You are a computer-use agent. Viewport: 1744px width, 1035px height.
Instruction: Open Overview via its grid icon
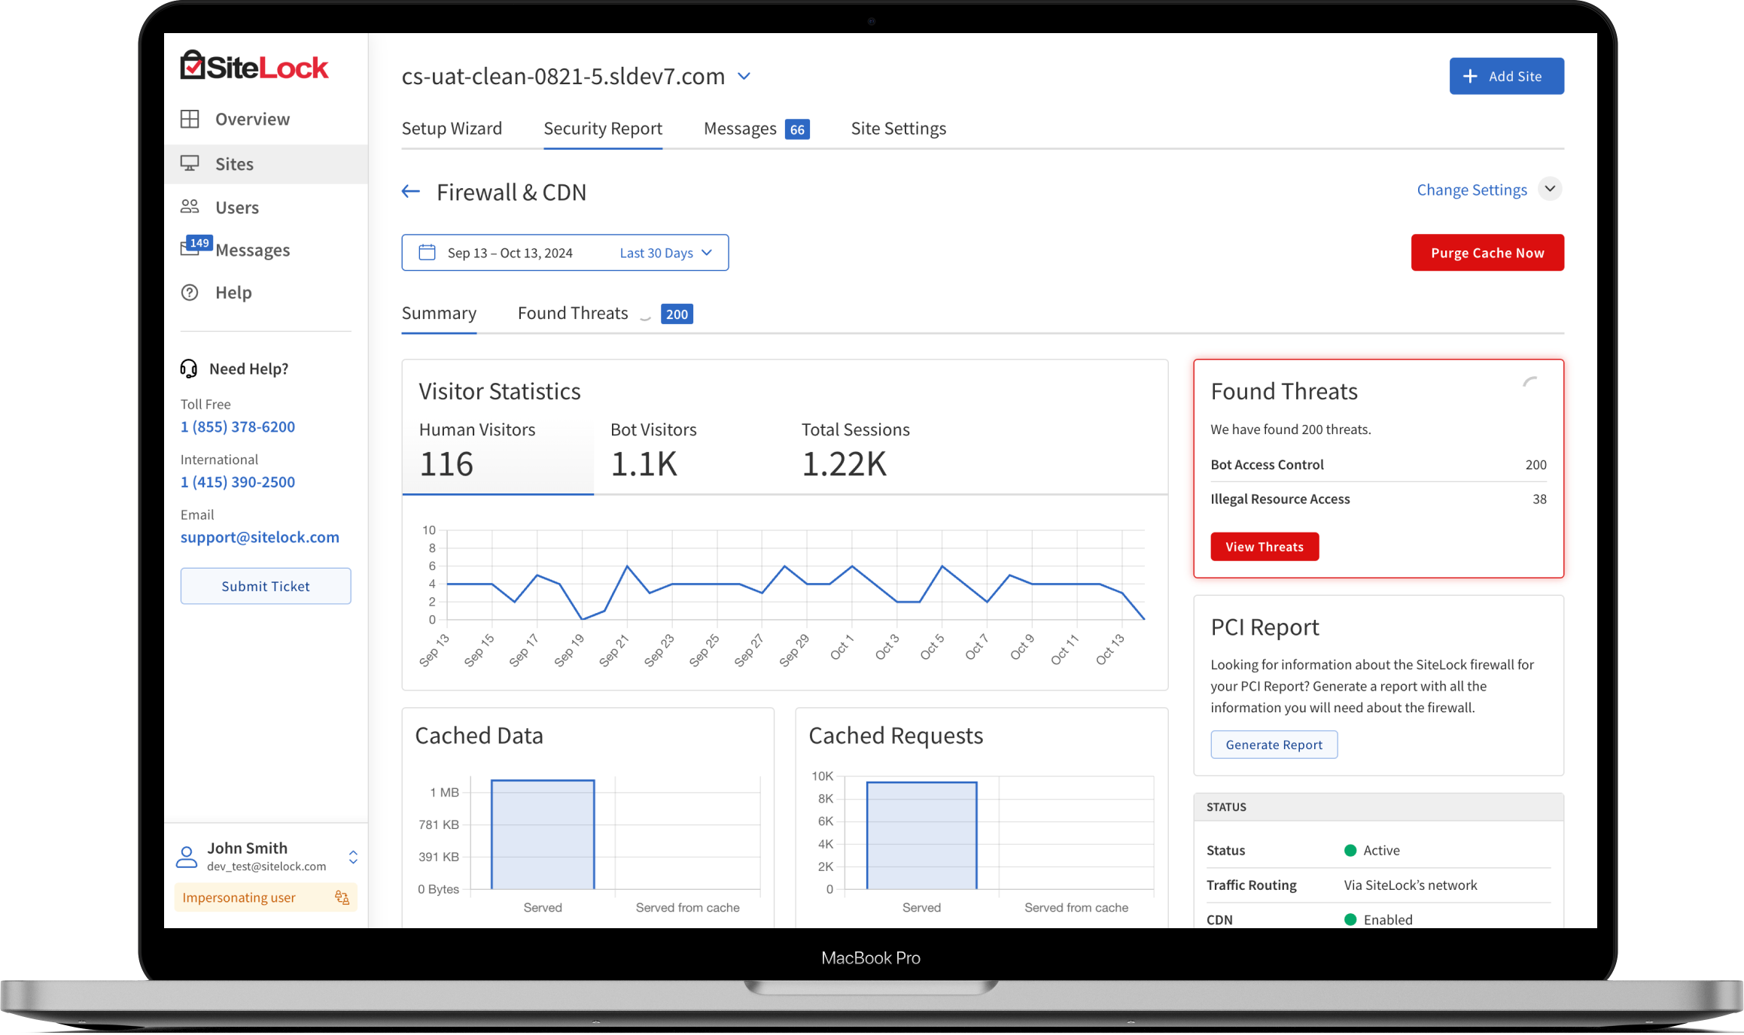(190, 119)
